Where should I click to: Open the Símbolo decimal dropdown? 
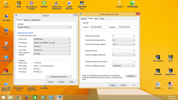tap(123, 51)
